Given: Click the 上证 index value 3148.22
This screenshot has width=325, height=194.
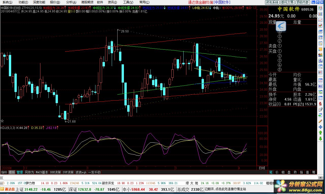Looking at the screenshot, I should 31,189.
